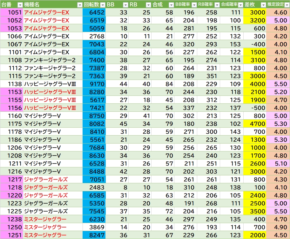Click yellow 差枚 cell 3200
Viewport: 290px width, 239px height.
pyautogui.click(x=255, y=20)
